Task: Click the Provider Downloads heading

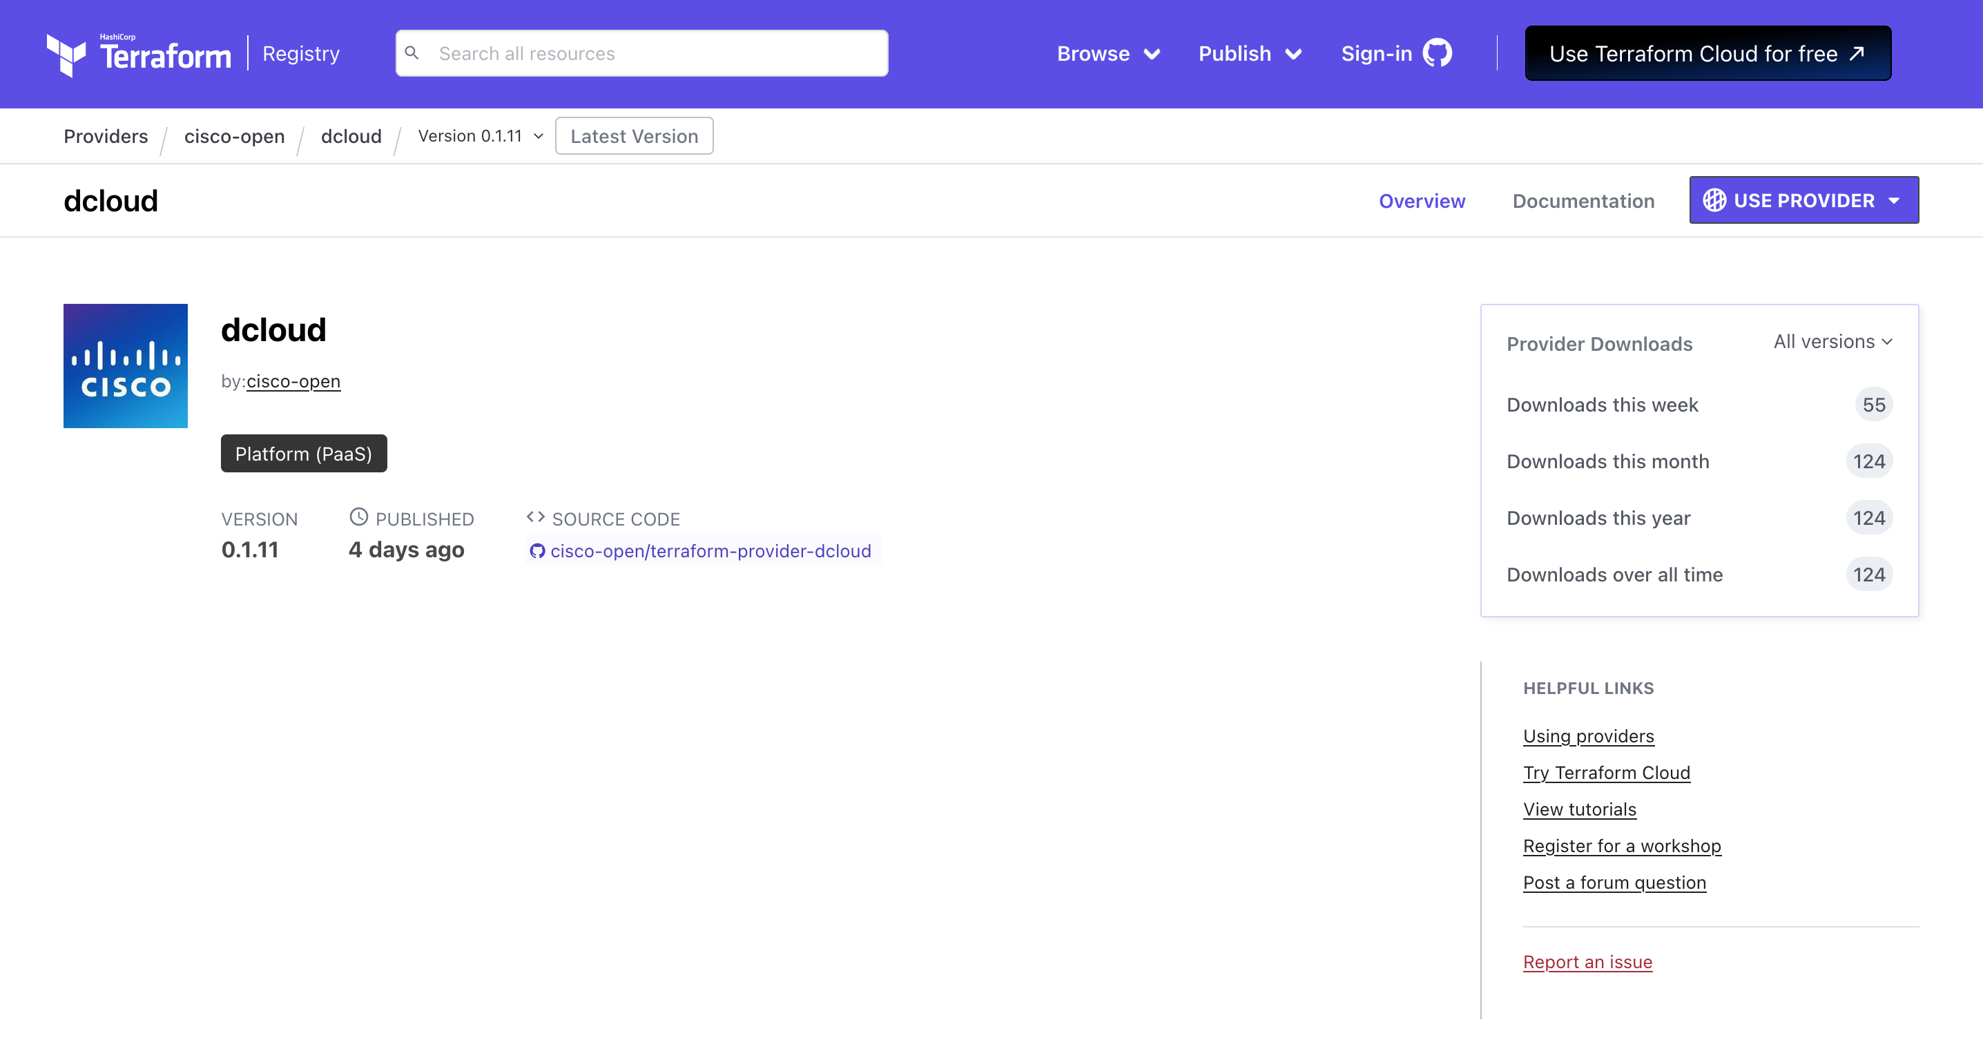Action: click(x=1600, y=344)
